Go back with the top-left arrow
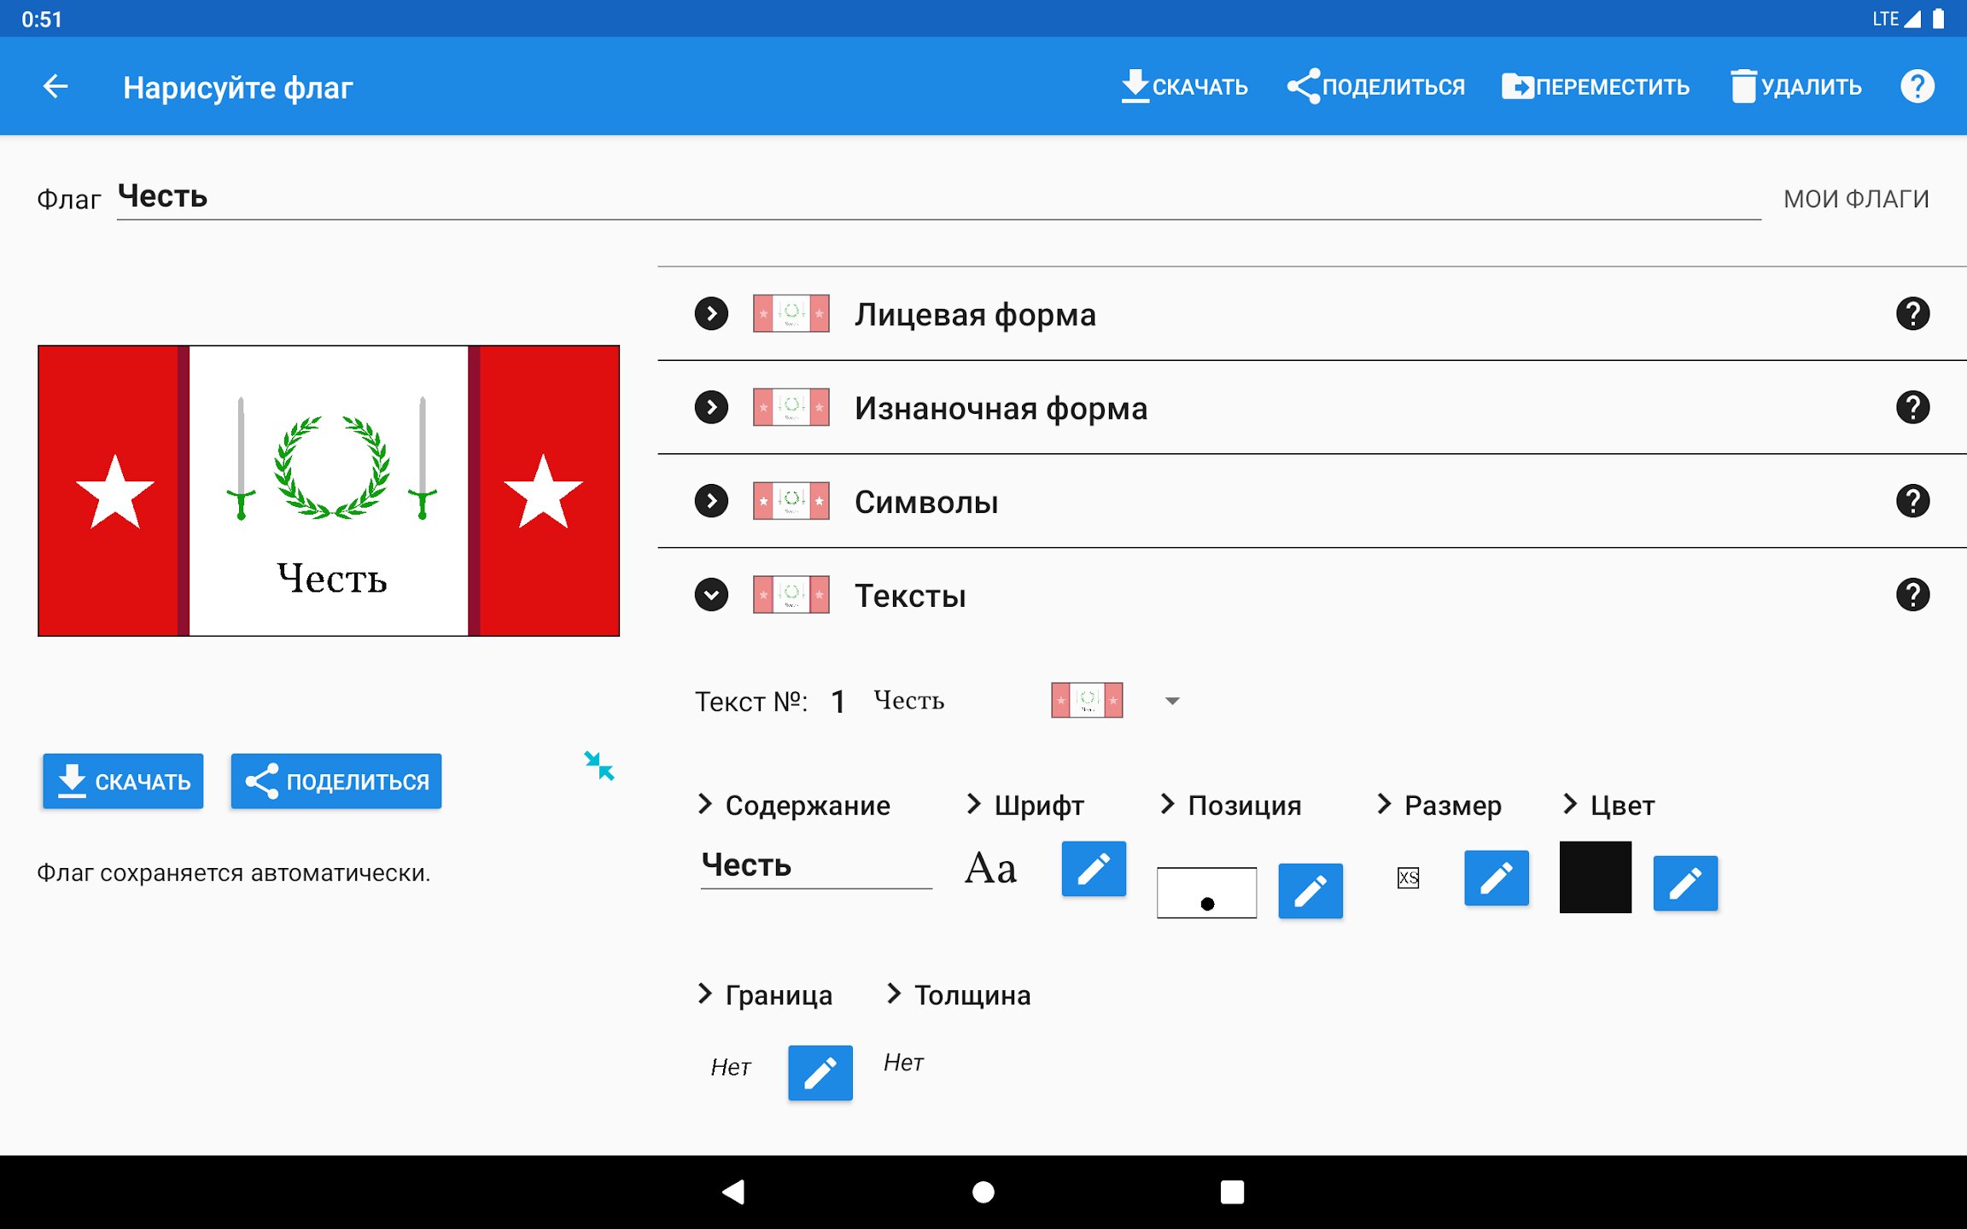 pos(55,86)
